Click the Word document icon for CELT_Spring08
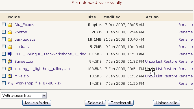Image resolution: width=194 pixels, height=109 pixels. pos(10,54)
